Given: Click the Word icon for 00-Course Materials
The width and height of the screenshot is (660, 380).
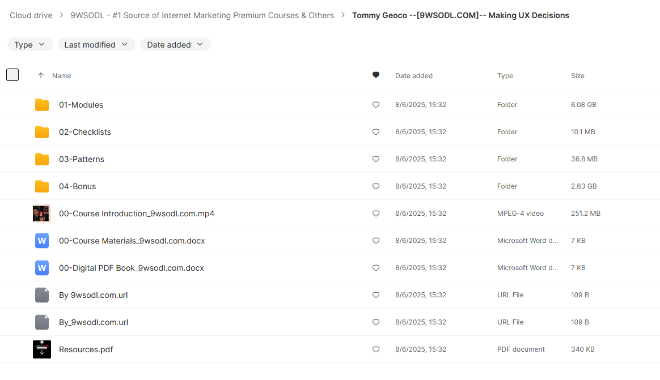Looking at the screenshot, I should click(42, 241).
